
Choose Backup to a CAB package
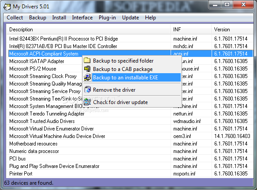coord(132,69)
